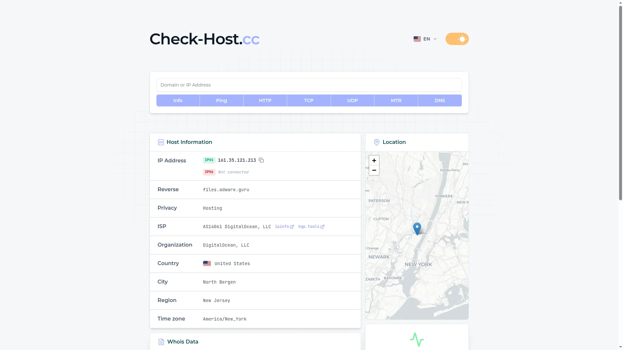Click the NEW YORK label on map
Viewport: 623px width, 350px height.
[x=418, y=264]
